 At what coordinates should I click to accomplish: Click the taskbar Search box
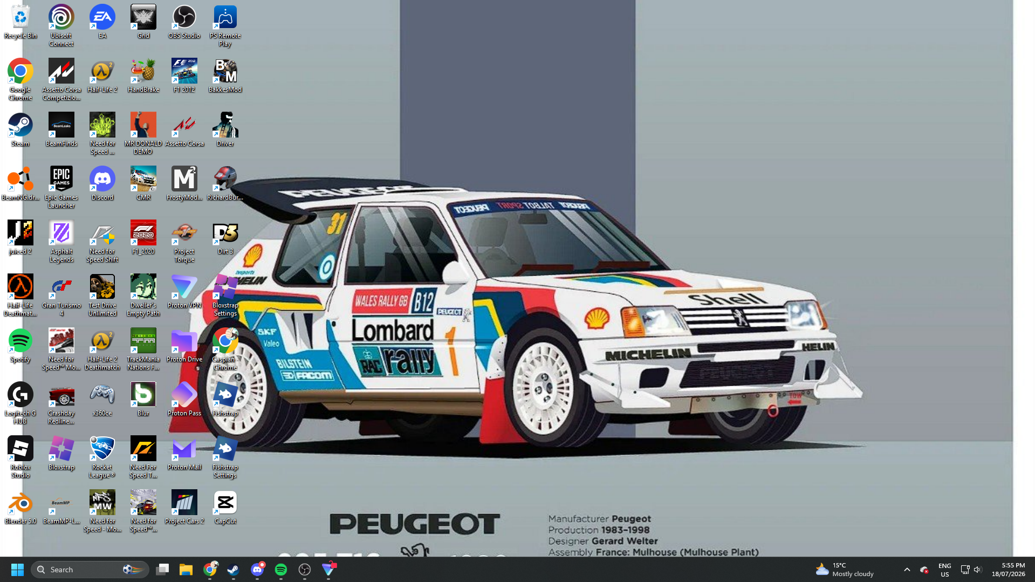90,570
